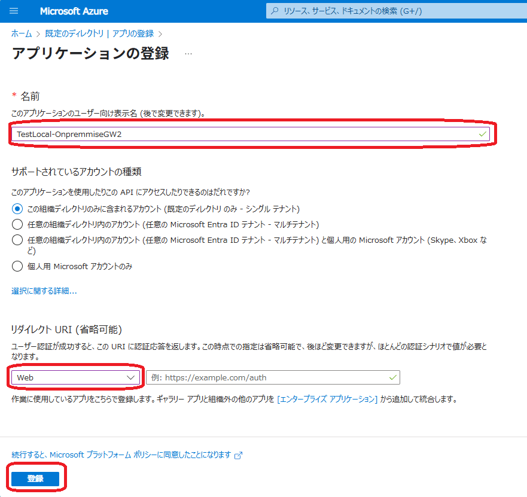Screen dimensions: 527x497
Task: Open the ellipsis menu beside アプリケーションの登録 title
Action: click(x=188, y=54)
